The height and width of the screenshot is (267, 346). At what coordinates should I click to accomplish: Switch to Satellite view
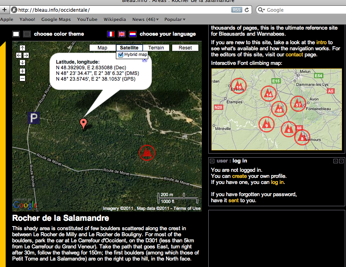coord(129,48)
